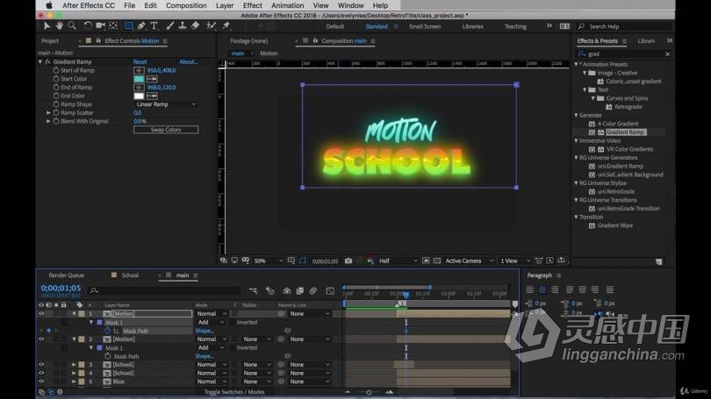The width and height of the screenshot is (711, 399).
Task: Hide layer 5 Blue using its eye icon
Action: pyautogui.click(x=40, y=381)
